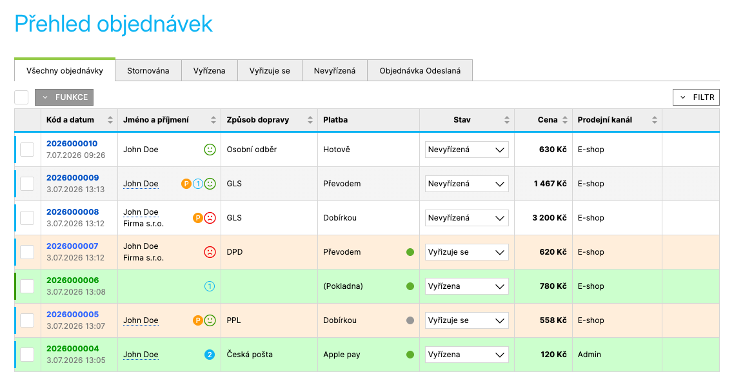734x372 pixels.
Task: Switch to Objednávka Odeslaná tab
Action: pyautogui.click(x=420, y=71)
